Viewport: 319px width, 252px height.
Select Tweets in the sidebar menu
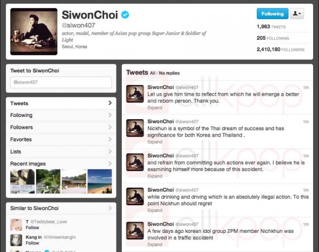[x=61, y=103]
